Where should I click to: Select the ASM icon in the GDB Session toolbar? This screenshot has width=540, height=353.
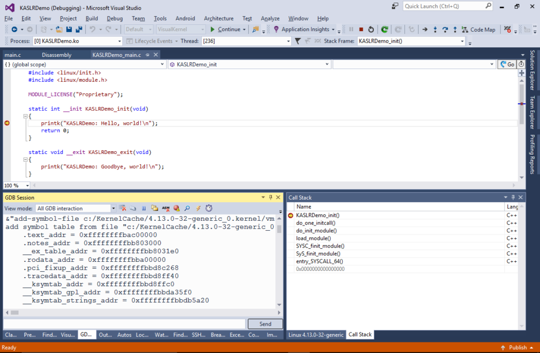(165, 208)
